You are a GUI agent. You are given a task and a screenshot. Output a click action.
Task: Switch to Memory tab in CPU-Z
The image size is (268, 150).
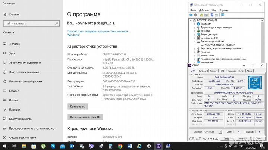pos(214,71)
